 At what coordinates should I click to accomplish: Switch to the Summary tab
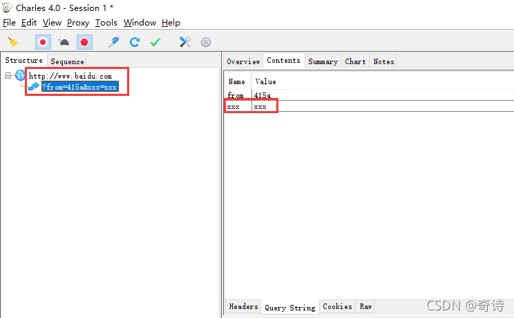(x=323, y=61)
